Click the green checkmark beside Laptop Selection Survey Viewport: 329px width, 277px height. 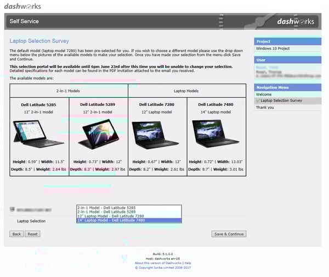pos(258,101)
